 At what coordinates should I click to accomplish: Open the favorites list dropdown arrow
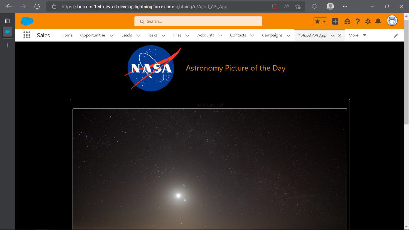(324, 21)
